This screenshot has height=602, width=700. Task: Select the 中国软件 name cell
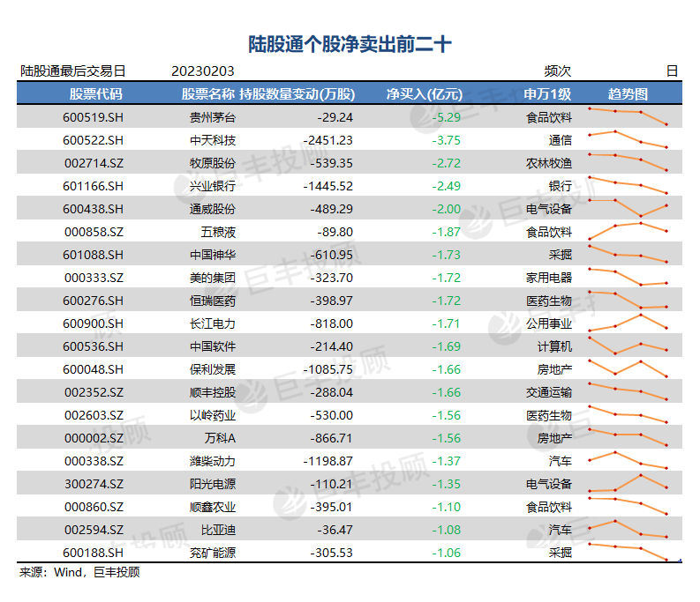pos(213,346)
